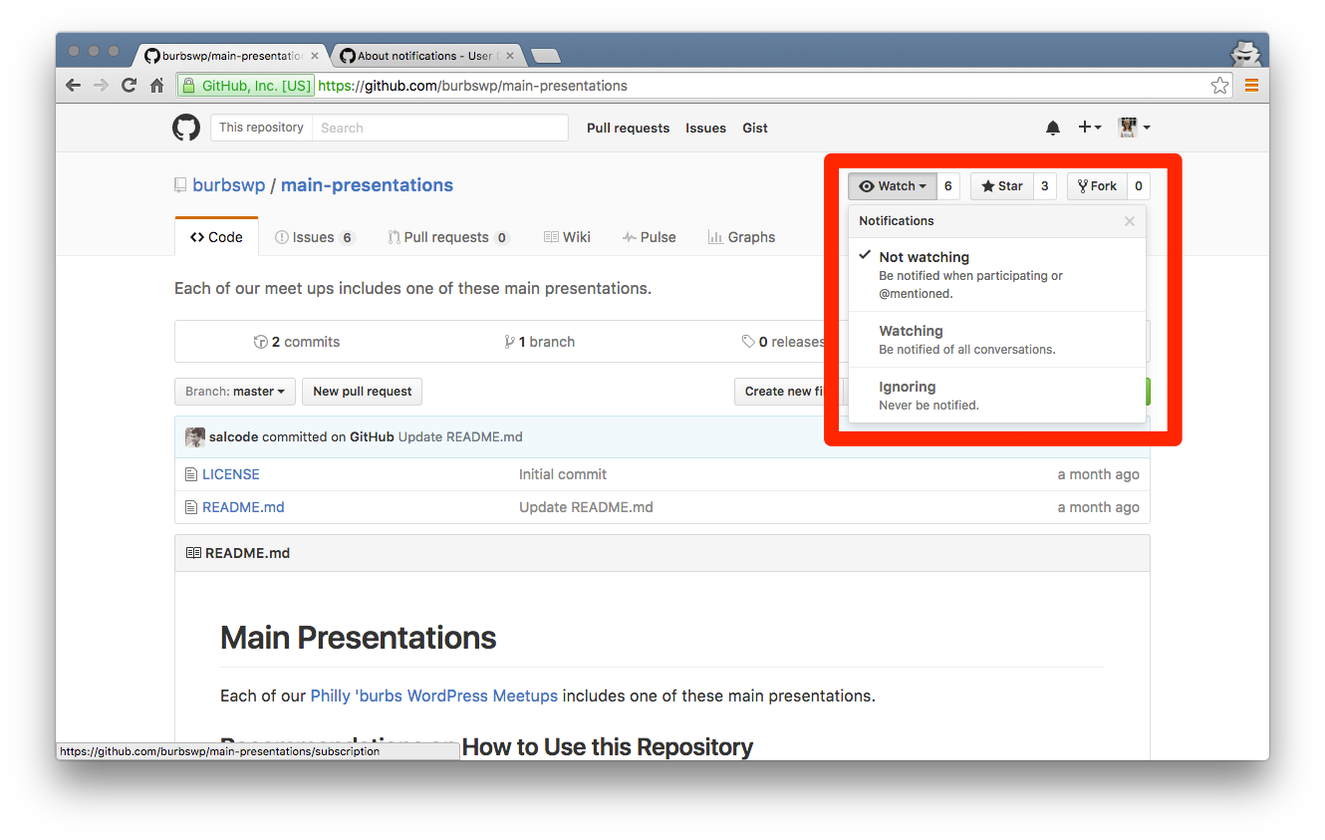Screen dimensions: 1325x840
Task: Open Pull requests in the top navigation
Action: click(628, 128)
